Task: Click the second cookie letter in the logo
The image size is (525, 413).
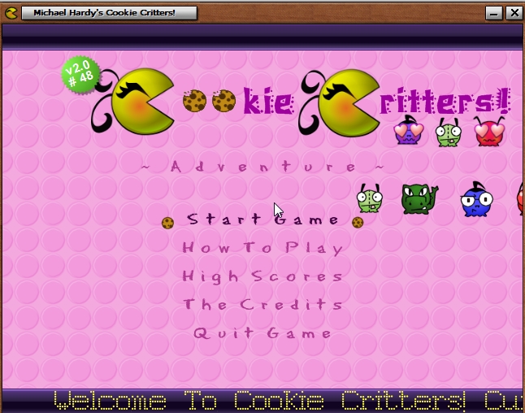Action: (x=224, y=101)
